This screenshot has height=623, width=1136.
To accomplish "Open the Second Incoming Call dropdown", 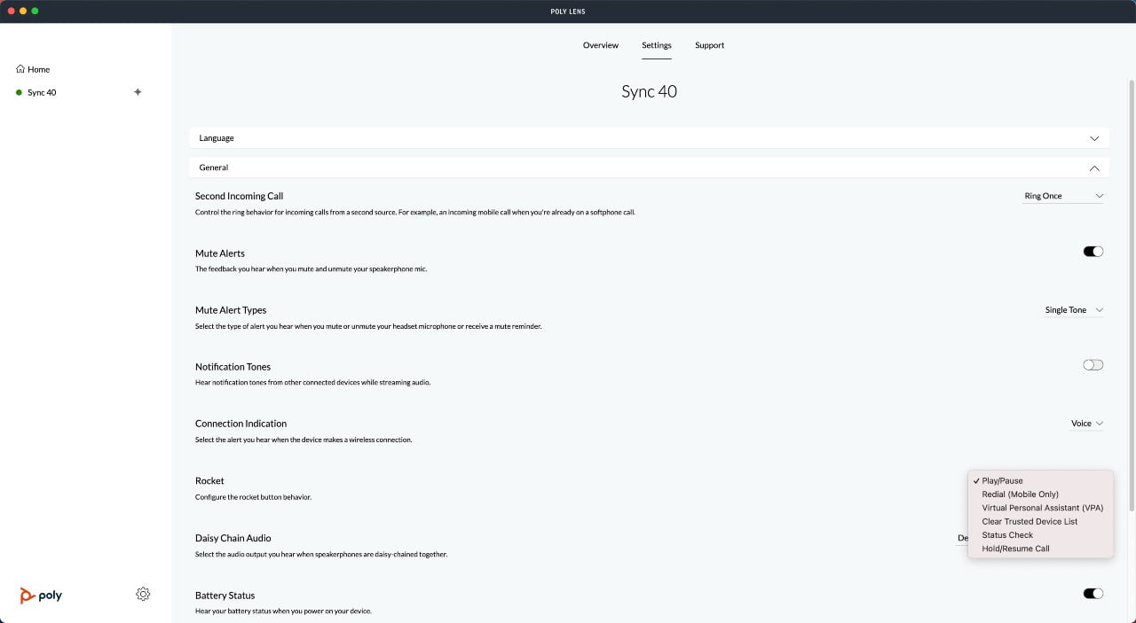I will click(x=1062, y=196).
